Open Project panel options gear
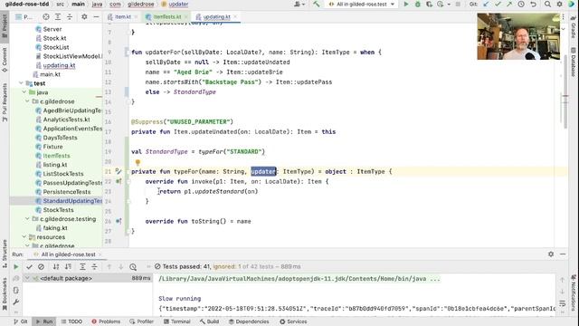Viewport: 579px width, 326px height. 84,16
